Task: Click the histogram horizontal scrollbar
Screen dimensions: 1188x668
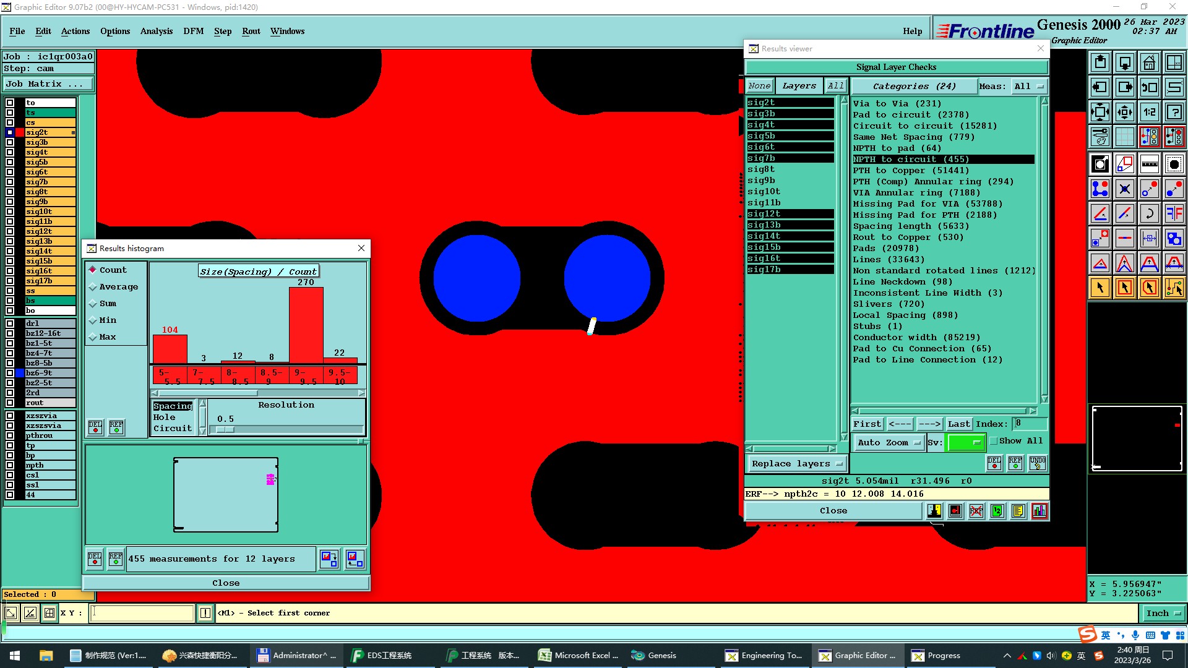Action: click(x=258, y=393)
